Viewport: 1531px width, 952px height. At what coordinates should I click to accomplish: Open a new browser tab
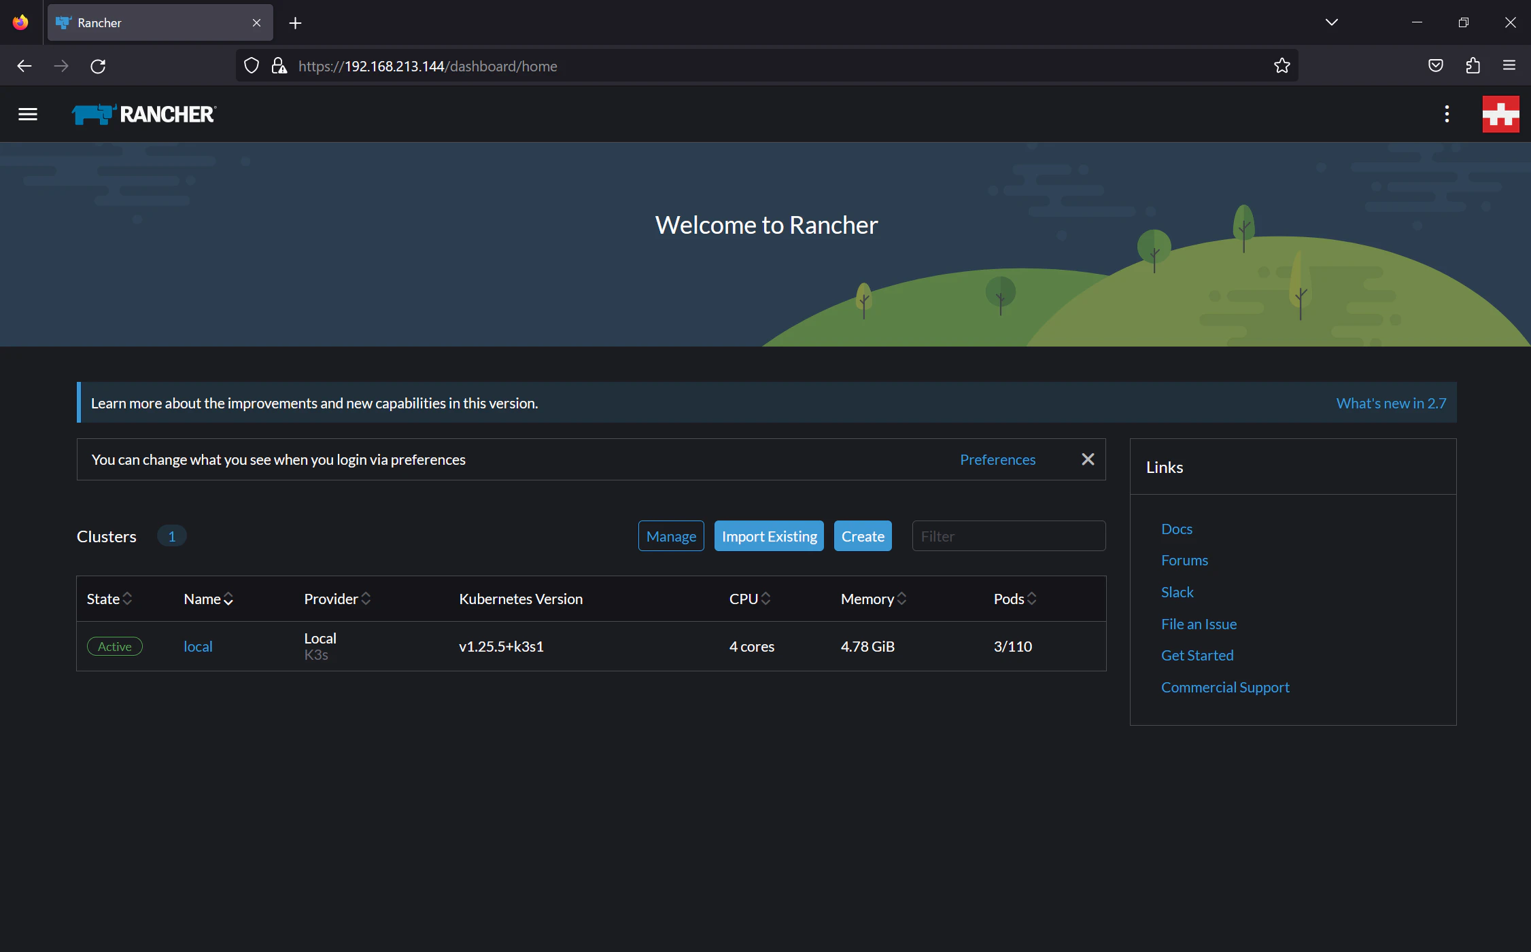(295, 23)
